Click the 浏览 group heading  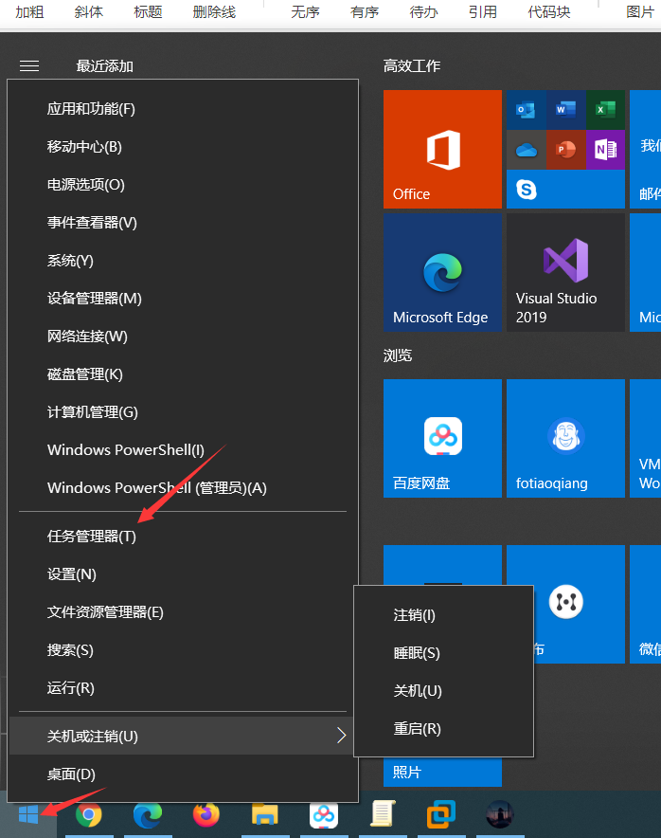(397, 355)
